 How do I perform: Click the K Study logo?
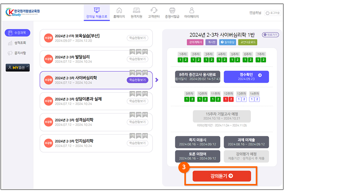pyautogui.click(x=23, y=12)
